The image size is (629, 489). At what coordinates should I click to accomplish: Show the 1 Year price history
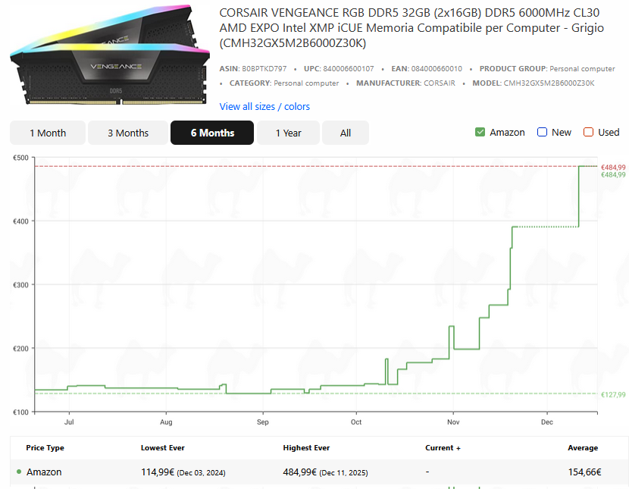click(x=288, y=133)
